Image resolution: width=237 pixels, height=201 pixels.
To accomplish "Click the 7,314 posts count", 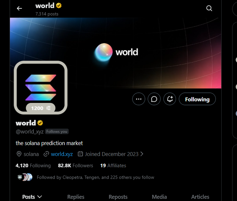I will pyautogui.click(x=47, y=14).
